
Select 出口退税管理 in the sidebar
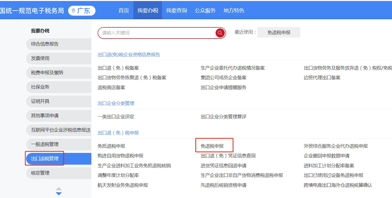coord(44,158)
